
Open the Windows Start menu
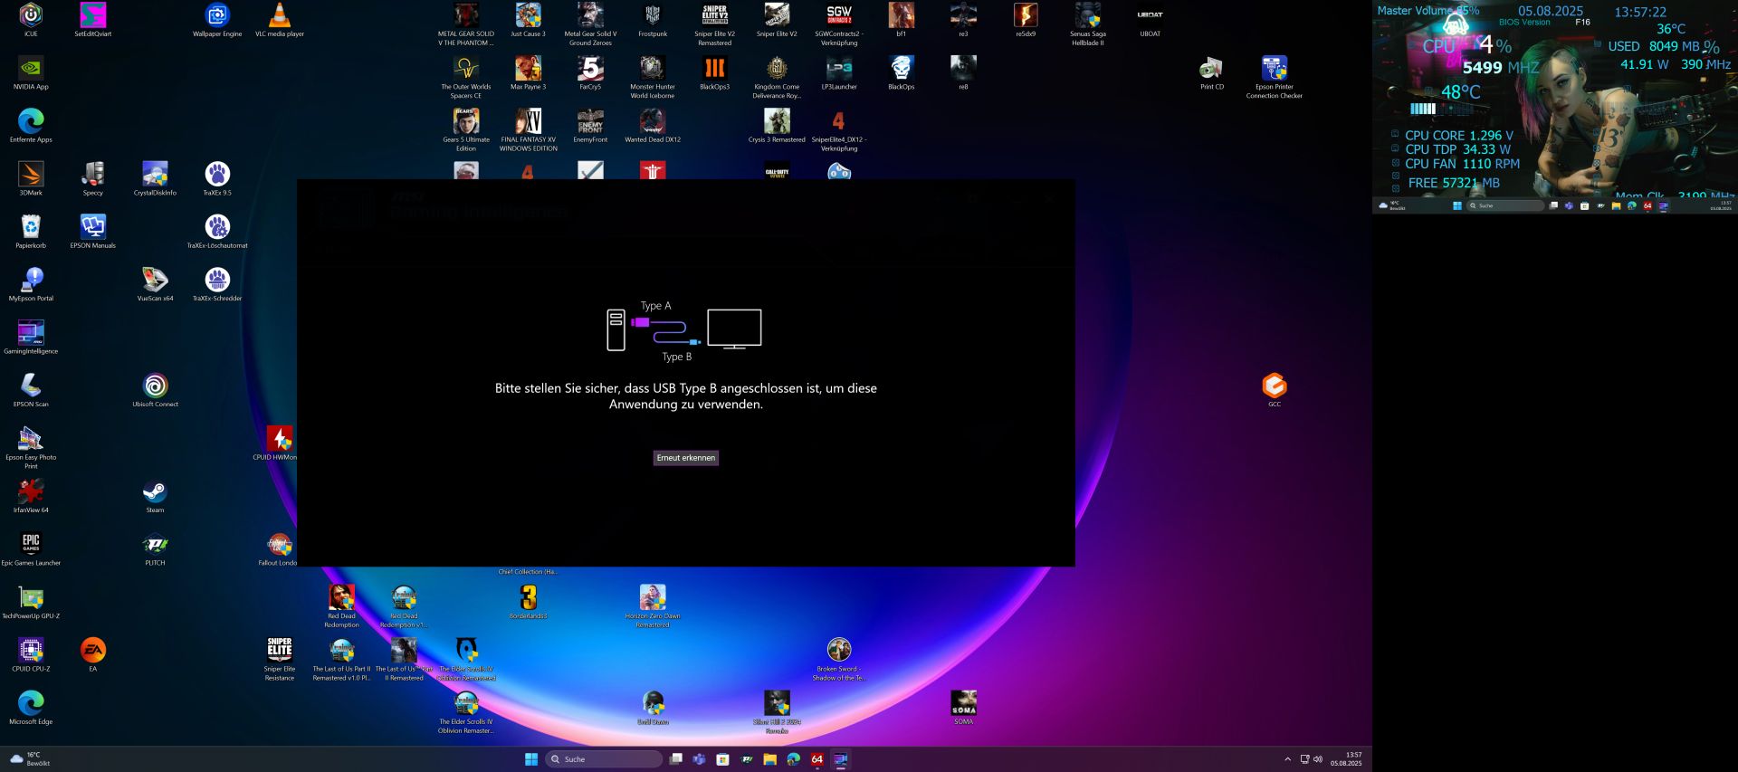pyautogui.click(x=531, y=759)
